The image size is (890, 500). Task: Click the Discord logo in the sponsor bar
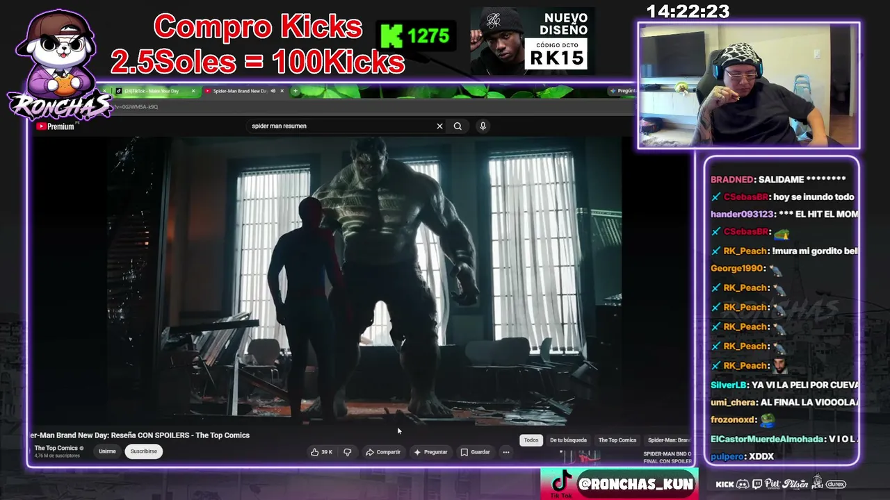coord(743,484)
